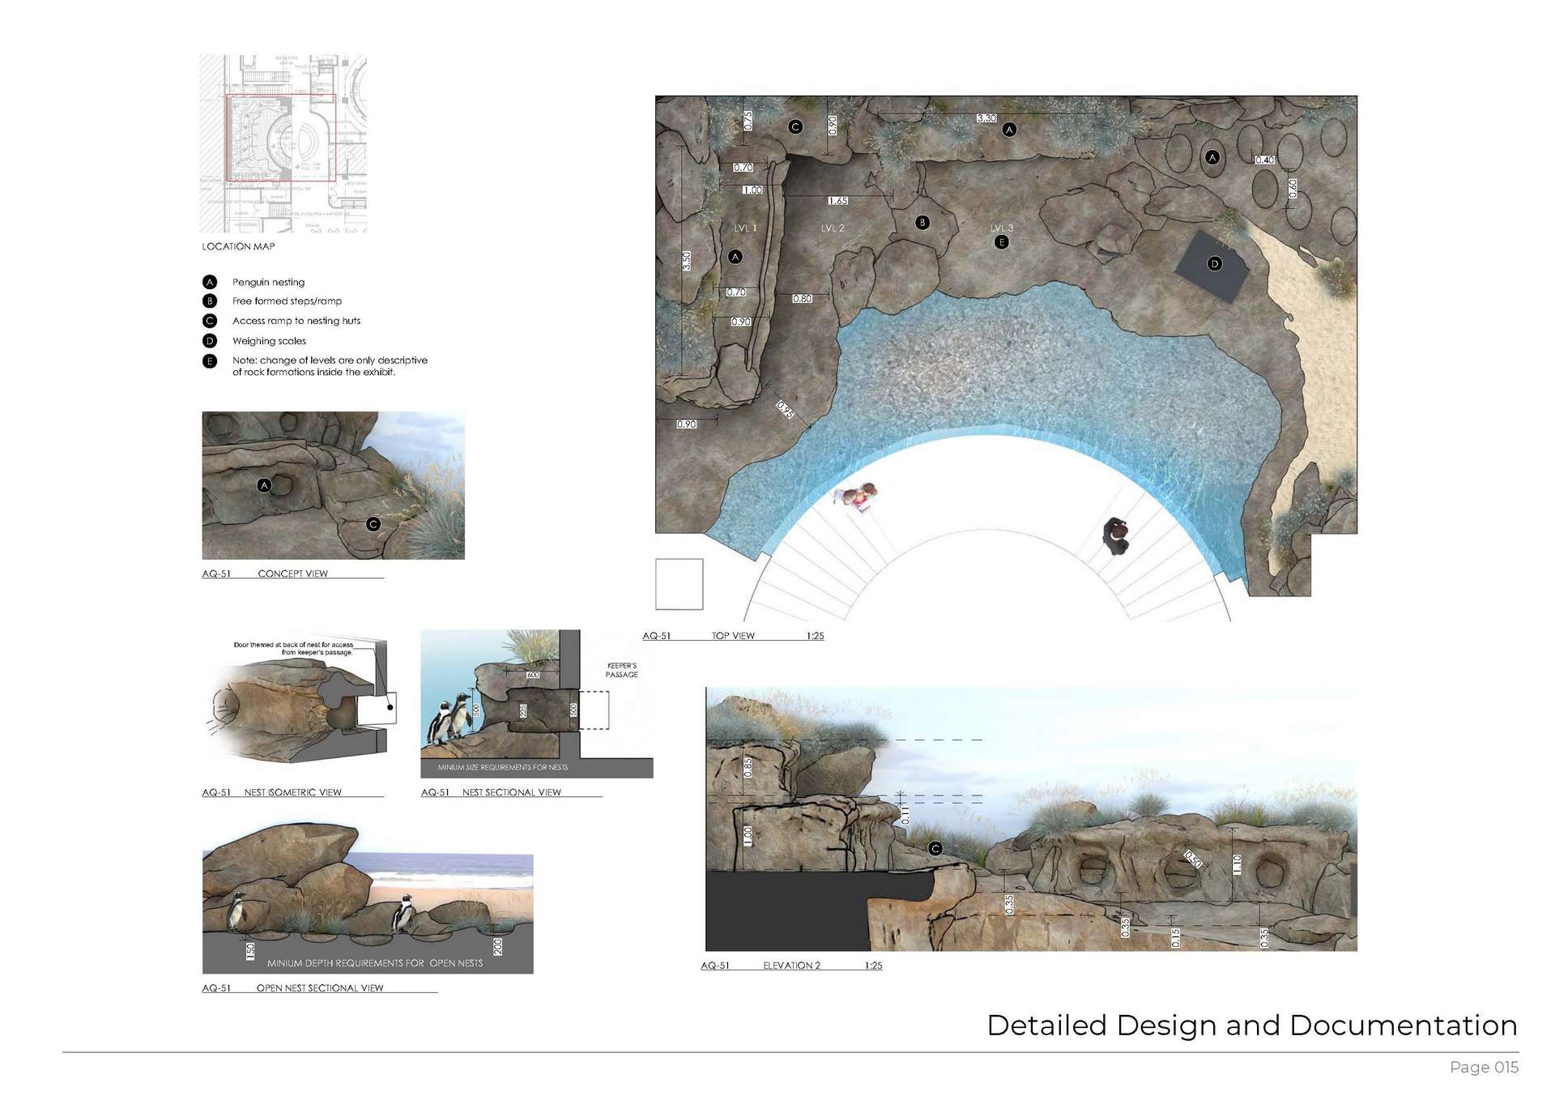The height and width of the screenshot is (1100, 1555).
Task: Click marker D on the weighing scale in top view
Action: click(x=1214, y=263)
